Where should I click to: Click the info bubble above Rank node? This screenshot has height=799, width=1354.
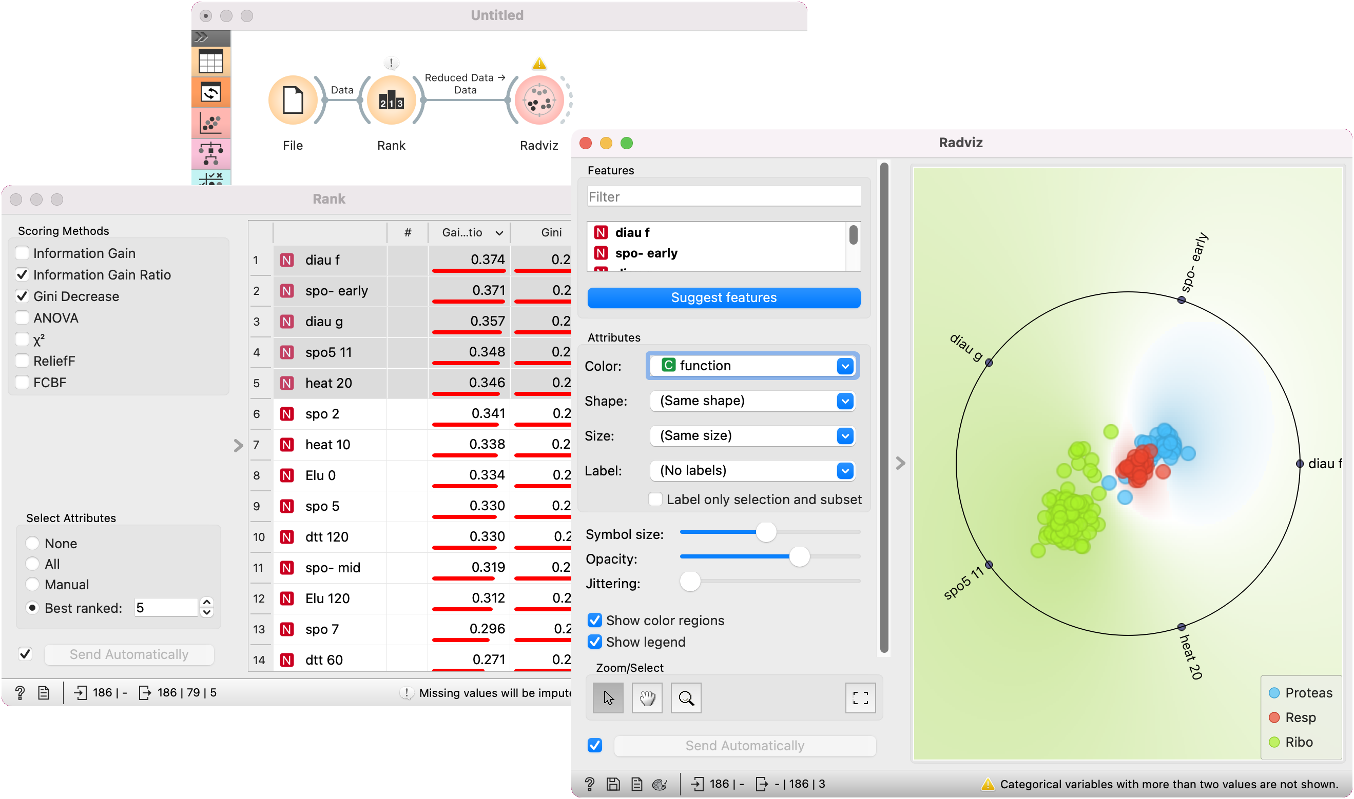coord(391,63)
